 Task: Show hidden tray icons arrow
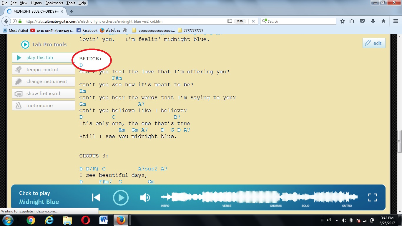(x=337, y=220)
